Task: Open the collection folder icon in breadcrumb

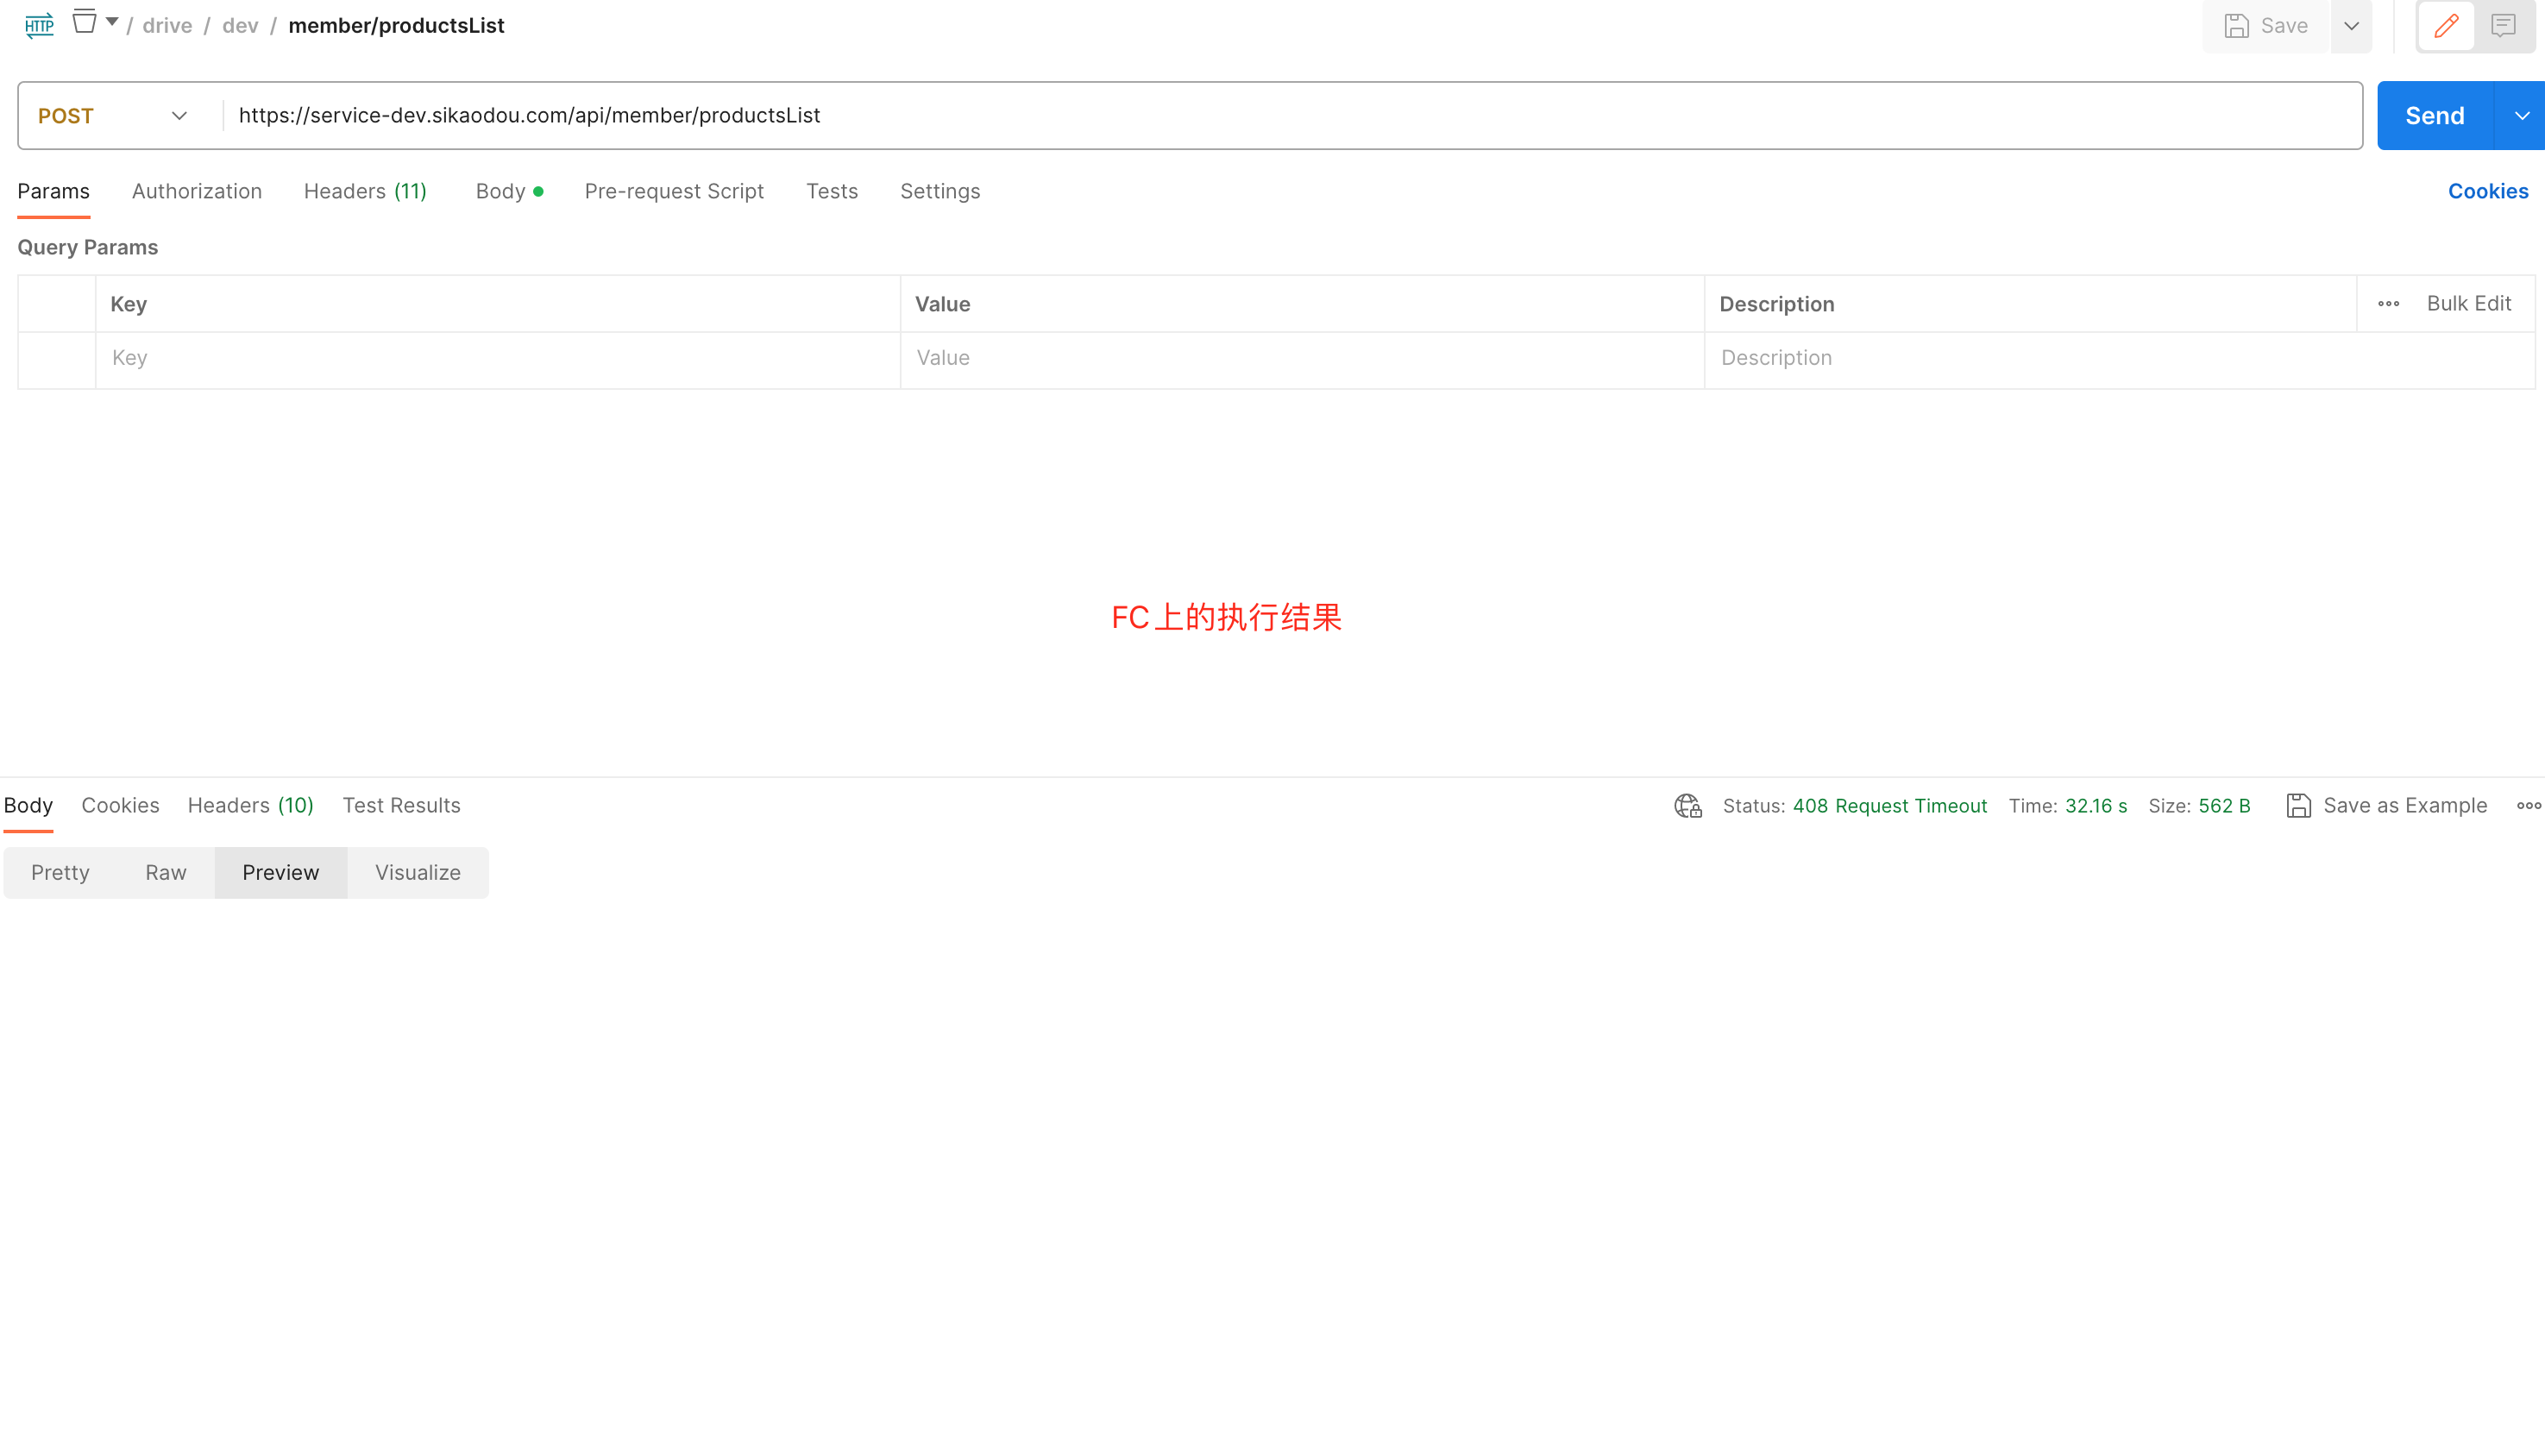Action: (85, 22)
